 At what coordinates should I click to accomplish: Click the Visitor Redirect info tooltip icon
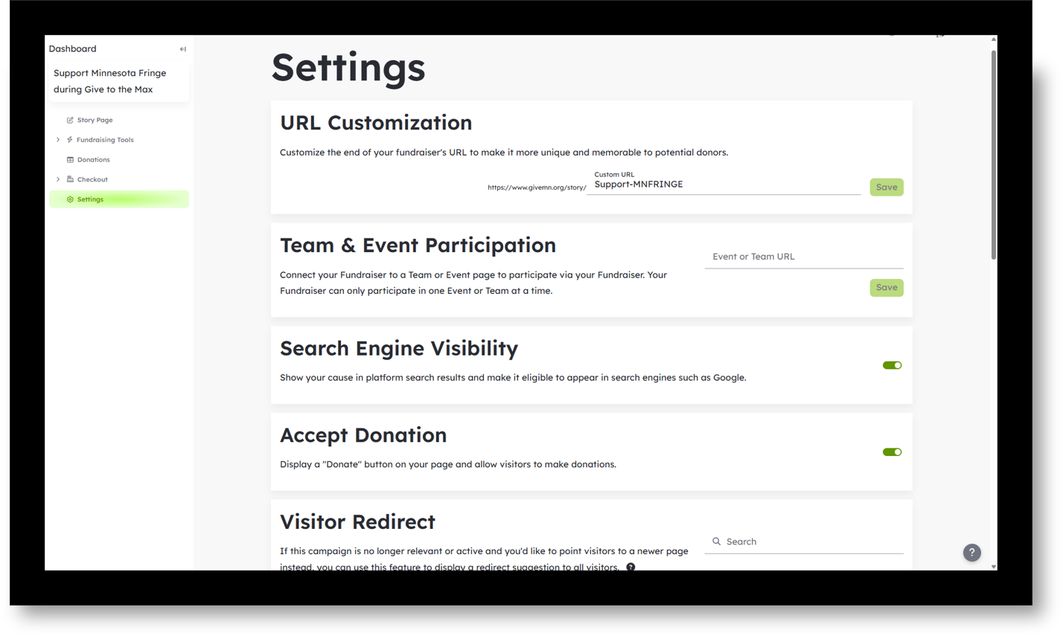coord(631,567)
